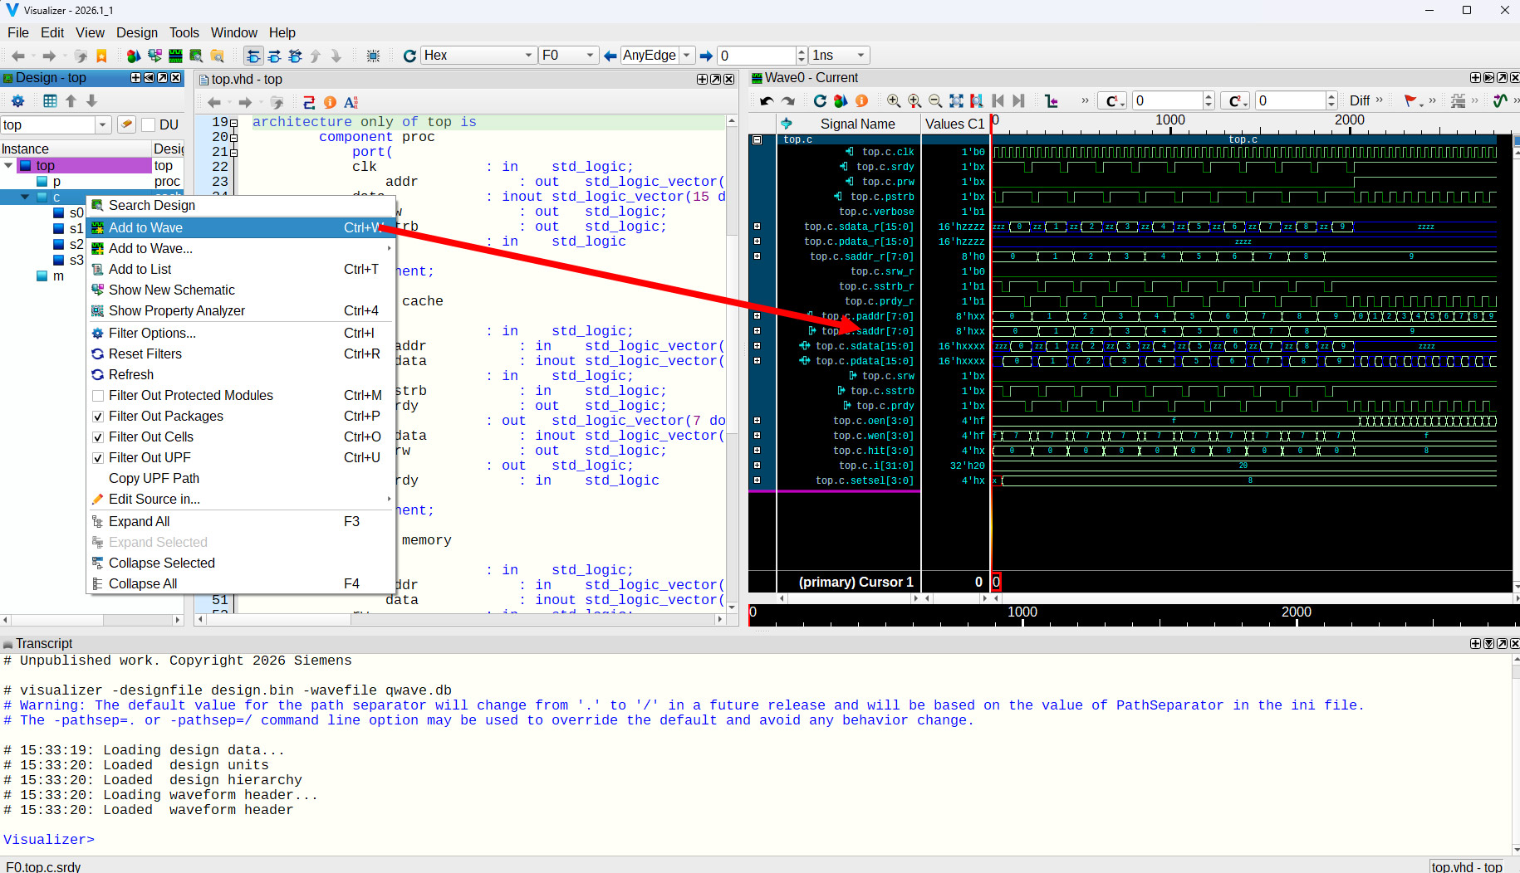Click the orange info icon in source toolbar
The width and height of the screenshot is (1520, 873).
click(330, 102)
